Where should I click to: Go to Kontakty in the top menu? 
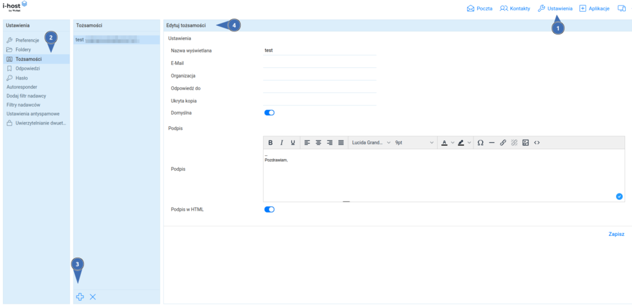point(515,9)
